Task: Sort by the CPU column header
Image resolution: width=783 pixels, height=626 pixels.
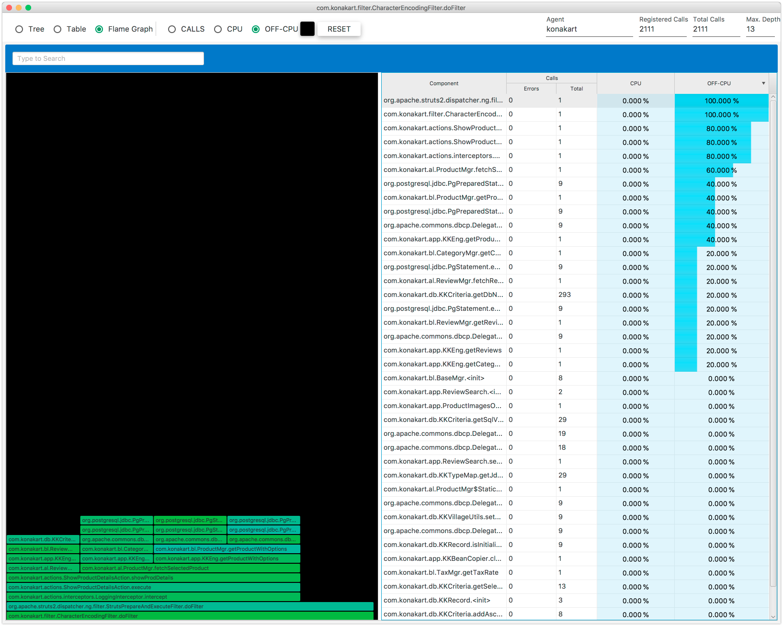Action: point(635,83)
